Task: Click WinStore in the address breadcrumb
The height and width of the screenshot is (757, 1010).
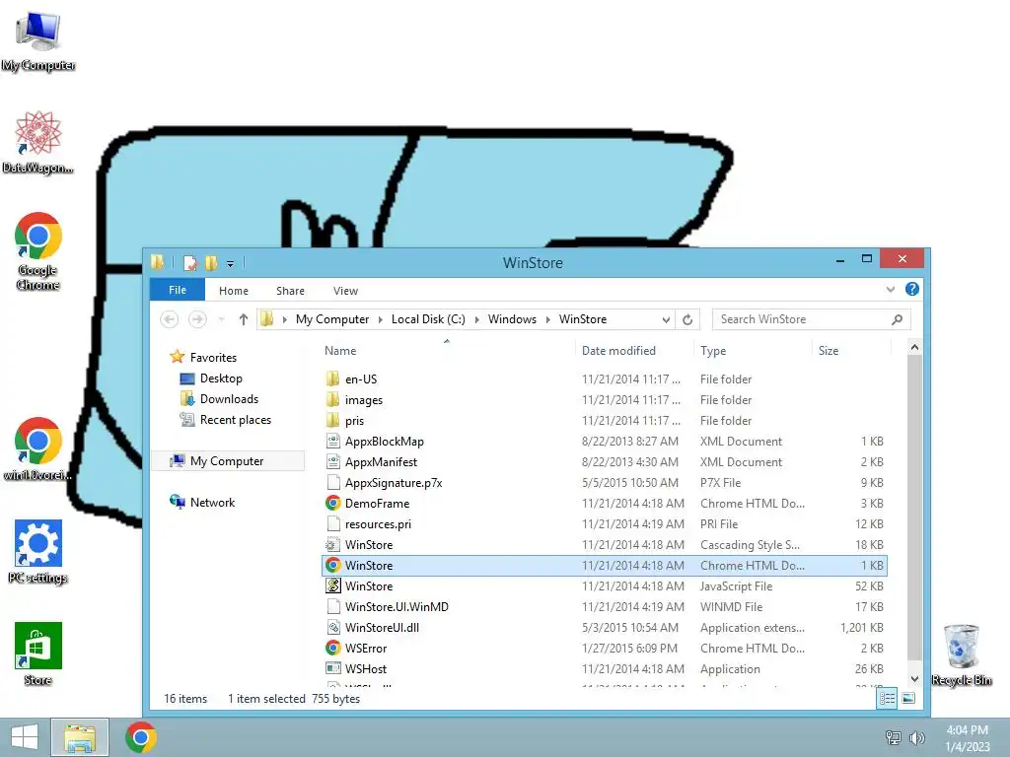Action: [x=582, y=319]
